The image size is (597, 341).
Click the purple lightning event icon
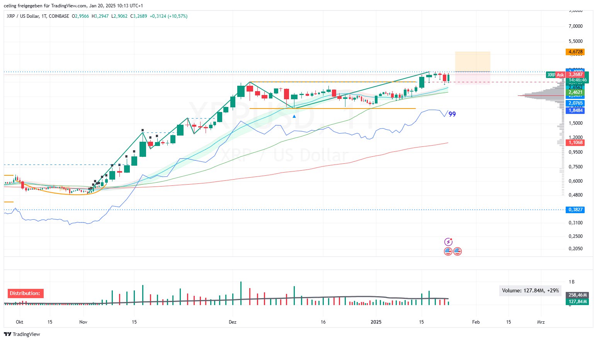tap(448, 242)
